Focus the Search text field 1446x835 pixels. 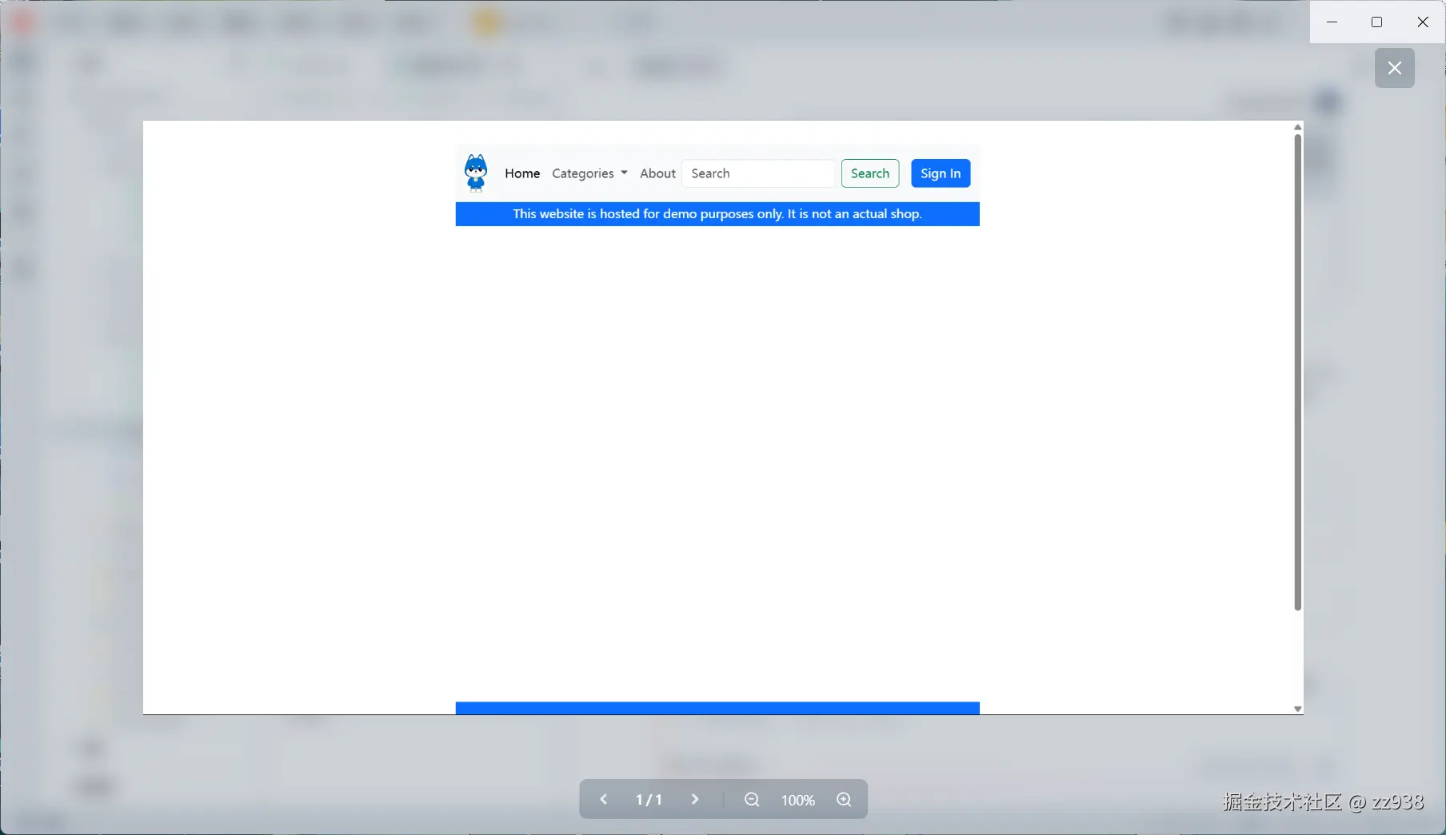tap(758, 173)
